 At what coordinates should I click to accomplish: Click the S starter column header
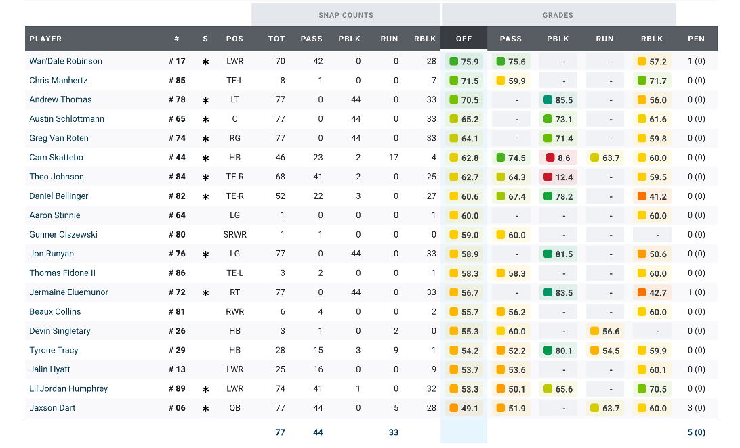coord(205,39)
